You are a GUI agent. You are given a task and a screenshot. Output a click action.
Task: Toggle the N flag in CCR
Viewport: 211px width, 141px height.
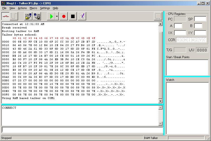(x=193, y=40)
